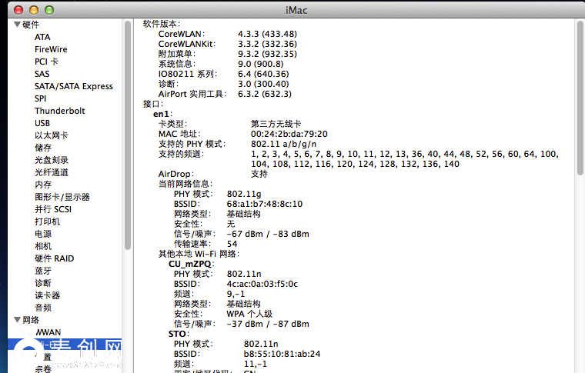Open 光盘刻录 in the sidebar

[x=51, y=160]
